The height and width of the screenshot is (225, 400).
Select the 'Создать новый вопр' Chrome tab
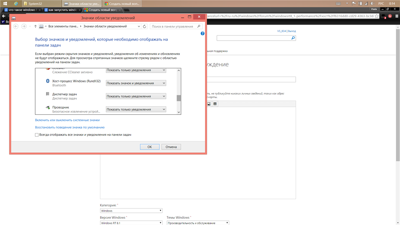(103, 10)
